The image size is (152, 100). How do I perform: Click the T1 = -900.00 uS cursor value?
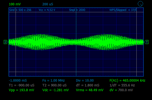21,85
